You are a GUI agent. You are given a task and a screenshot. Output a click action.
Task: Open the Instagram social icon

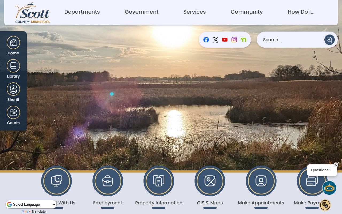pyautogui.click(x=234, y=40)
